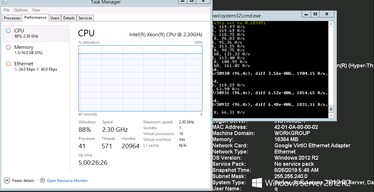
Task: Click Google VirtIO Ethernet Adapter text
Action: 312,146
